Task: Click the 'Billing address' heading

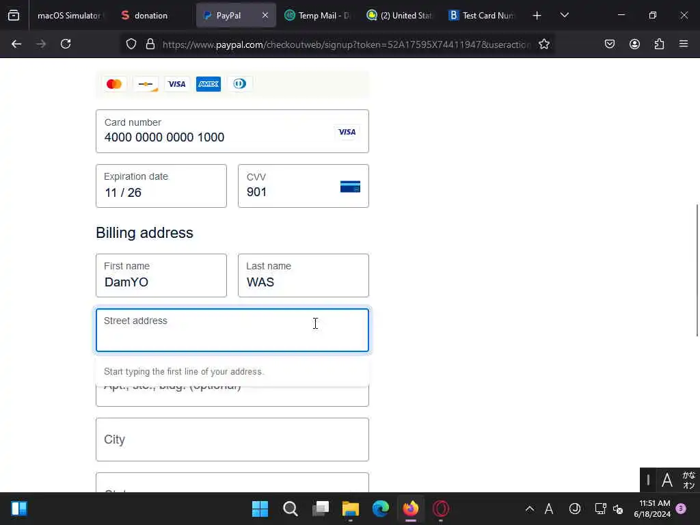Action: coord(145,232)
